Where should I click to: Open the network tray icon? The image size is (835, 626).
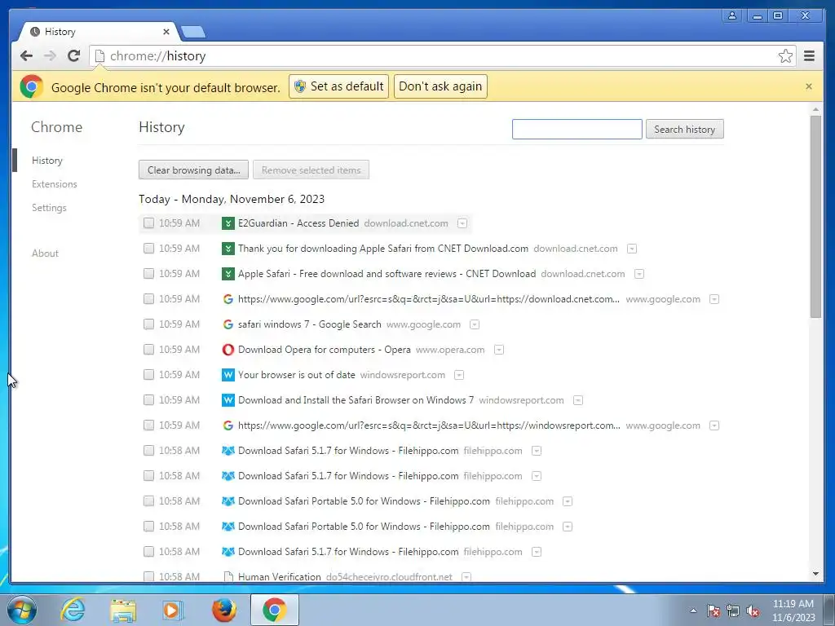(x=733, y=611)
